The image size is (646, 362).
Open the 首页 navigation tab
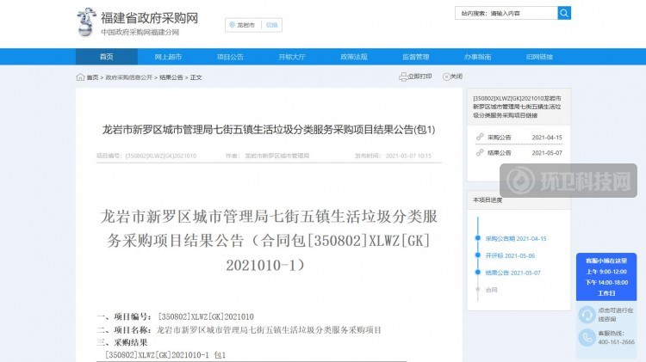point(106,57)
